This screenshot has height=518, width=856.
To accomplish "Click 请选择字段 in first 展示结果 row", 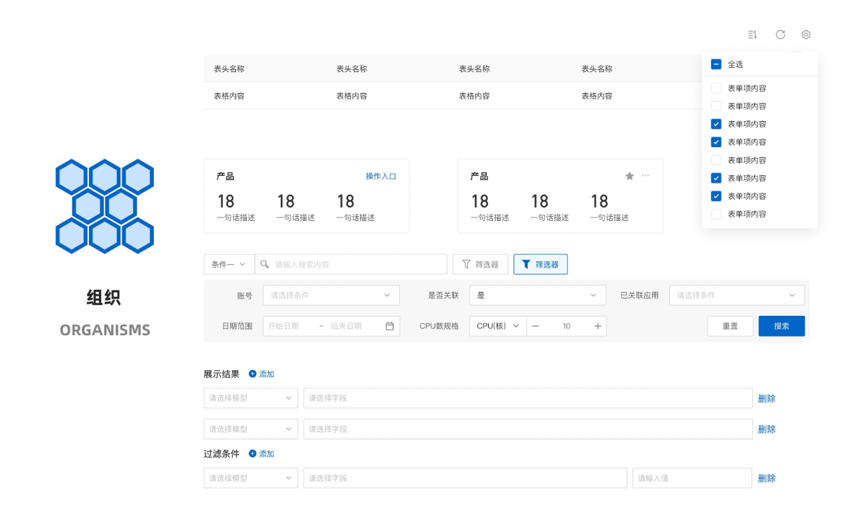I will coord(528,398).
